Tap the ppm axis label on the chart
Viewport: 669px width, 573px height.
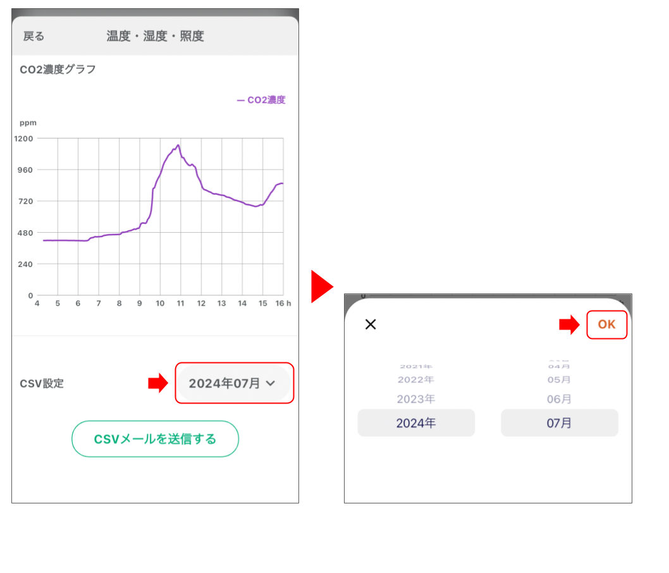click(x=28, y=123)
